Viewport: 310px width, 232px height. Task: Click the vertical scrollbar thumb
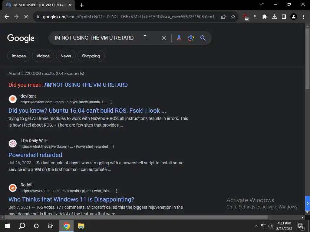(x=307, y=59)
